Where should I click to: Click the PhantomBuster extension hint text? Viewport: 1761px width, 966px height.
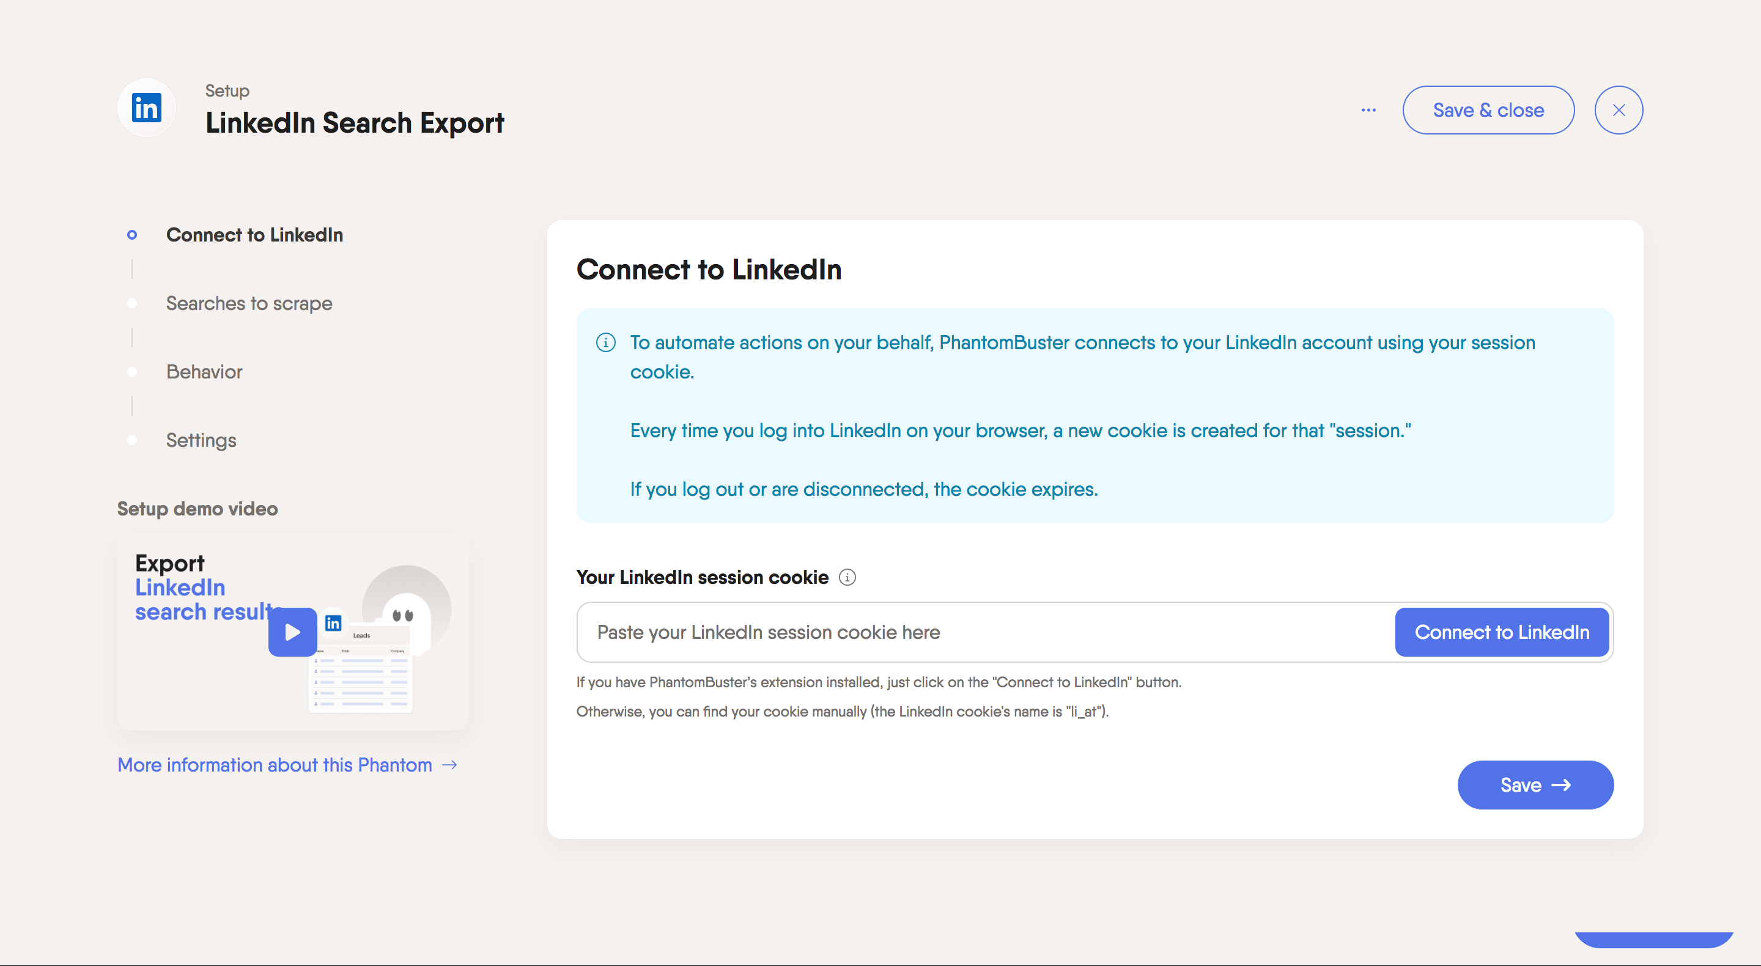pos(879,682)
